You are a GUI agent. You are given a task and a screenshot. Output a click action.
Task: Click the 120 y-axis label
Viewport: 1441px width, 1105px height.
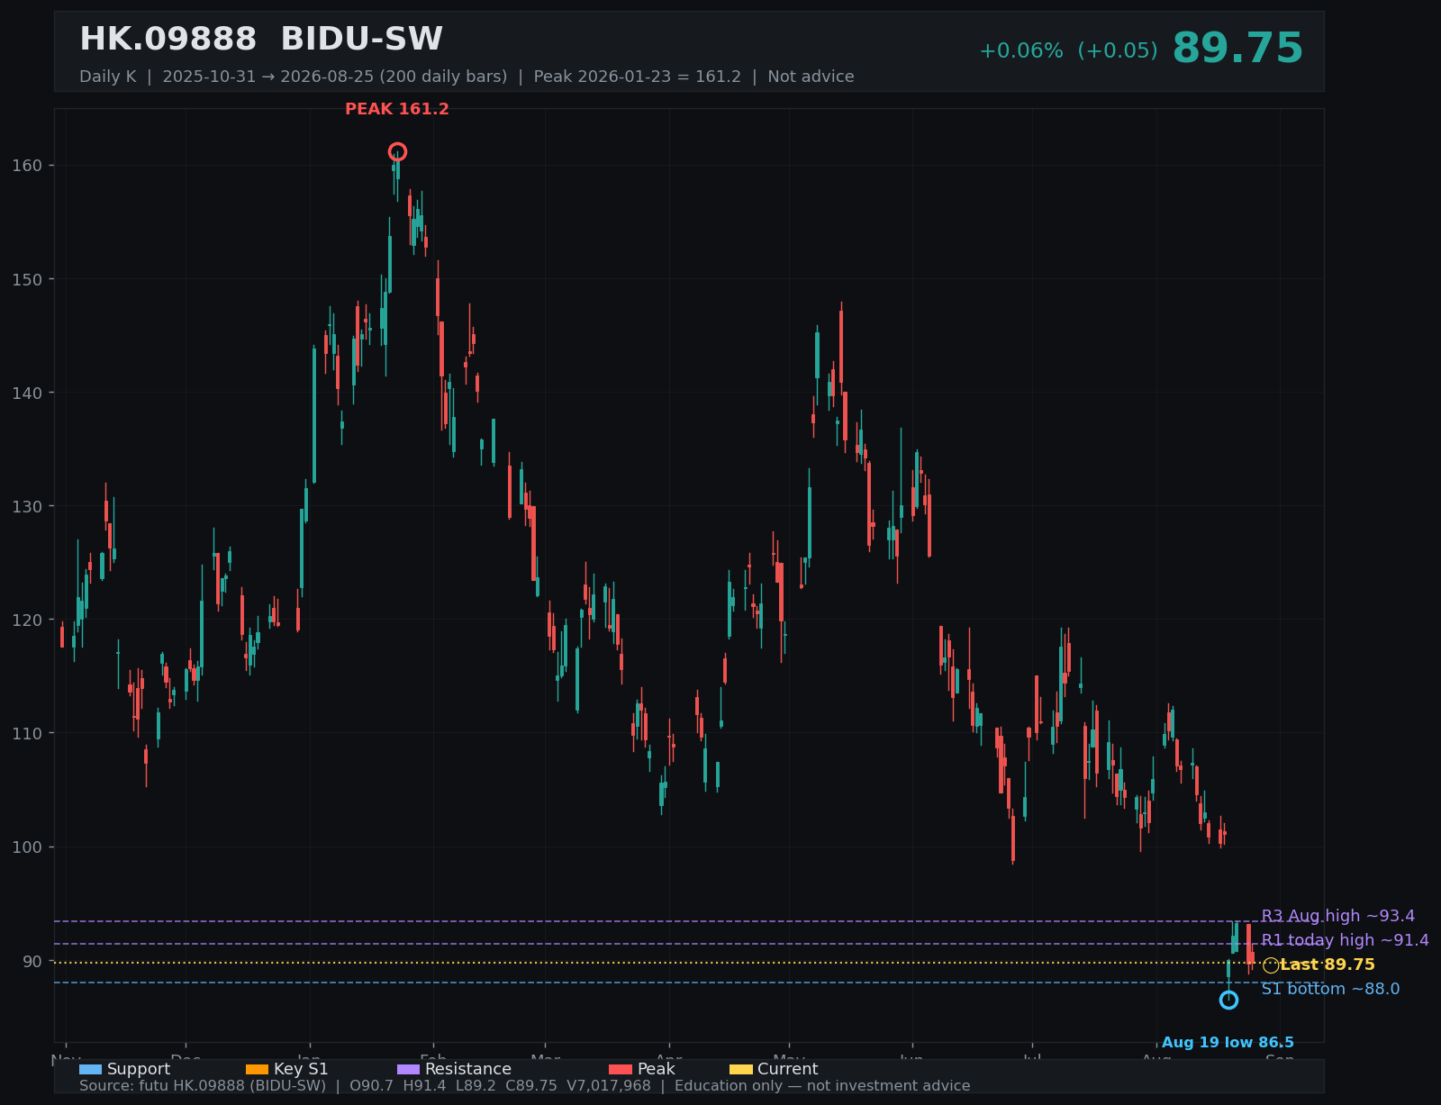point(28,620)
